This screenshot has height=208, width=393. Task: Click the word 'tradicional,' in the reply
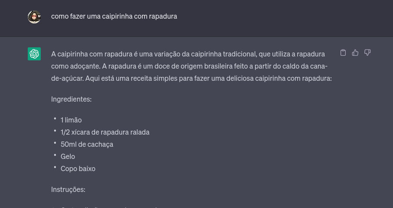(240, 54)
